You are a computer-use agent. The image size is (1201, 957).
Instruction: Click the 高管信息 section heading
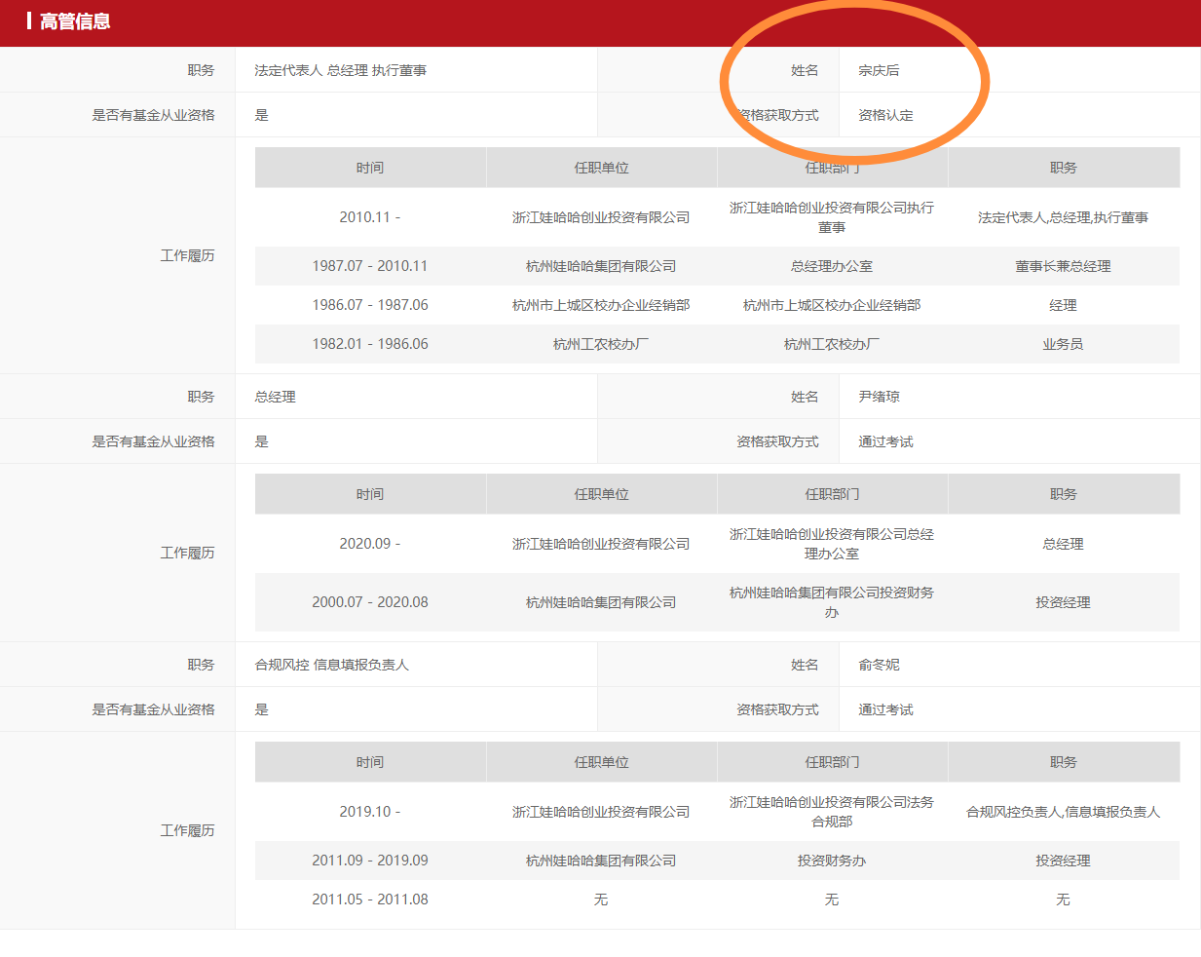[x=75, y=21]
